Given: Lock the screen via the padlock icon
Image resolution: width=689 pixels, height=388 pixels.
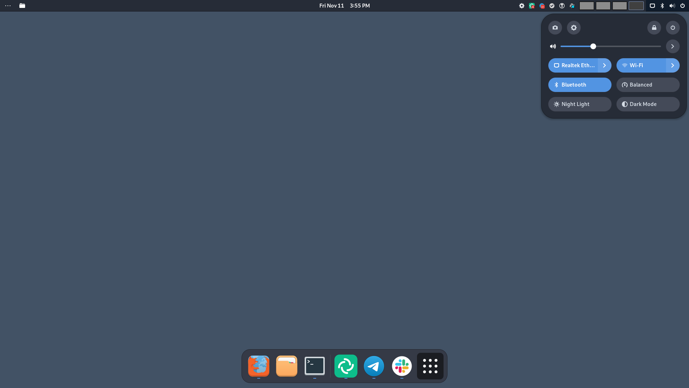Looking at the screenshot, I should click(x=654, y=28).
